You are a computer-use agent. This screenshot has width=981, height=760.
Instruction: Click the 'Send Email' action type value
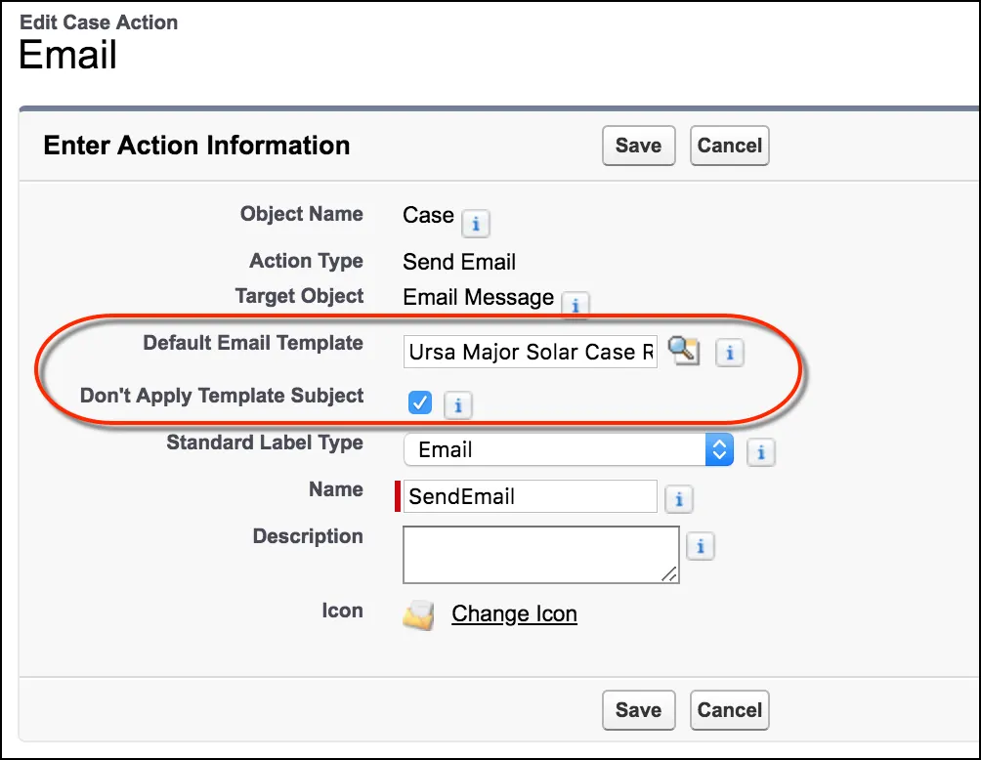459,262
